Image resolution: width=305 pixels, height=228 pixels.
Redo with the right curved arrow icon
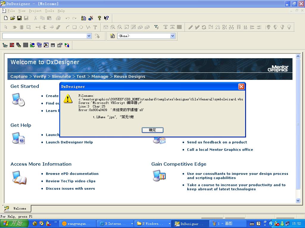click(74, 18)
